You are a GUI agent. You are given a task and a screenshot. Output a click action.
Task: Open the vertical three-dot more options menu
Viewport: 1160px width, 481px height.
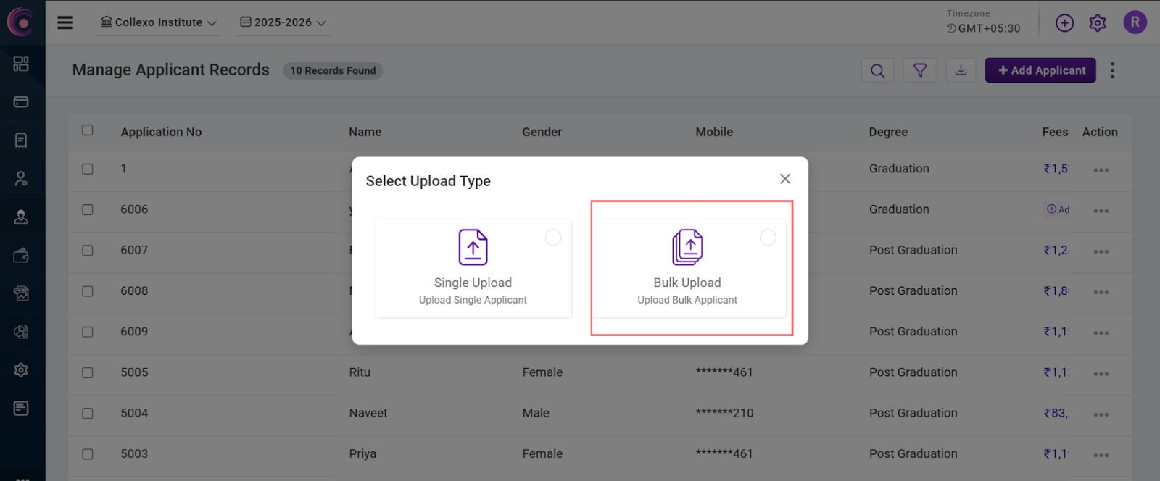(1112, 70)
